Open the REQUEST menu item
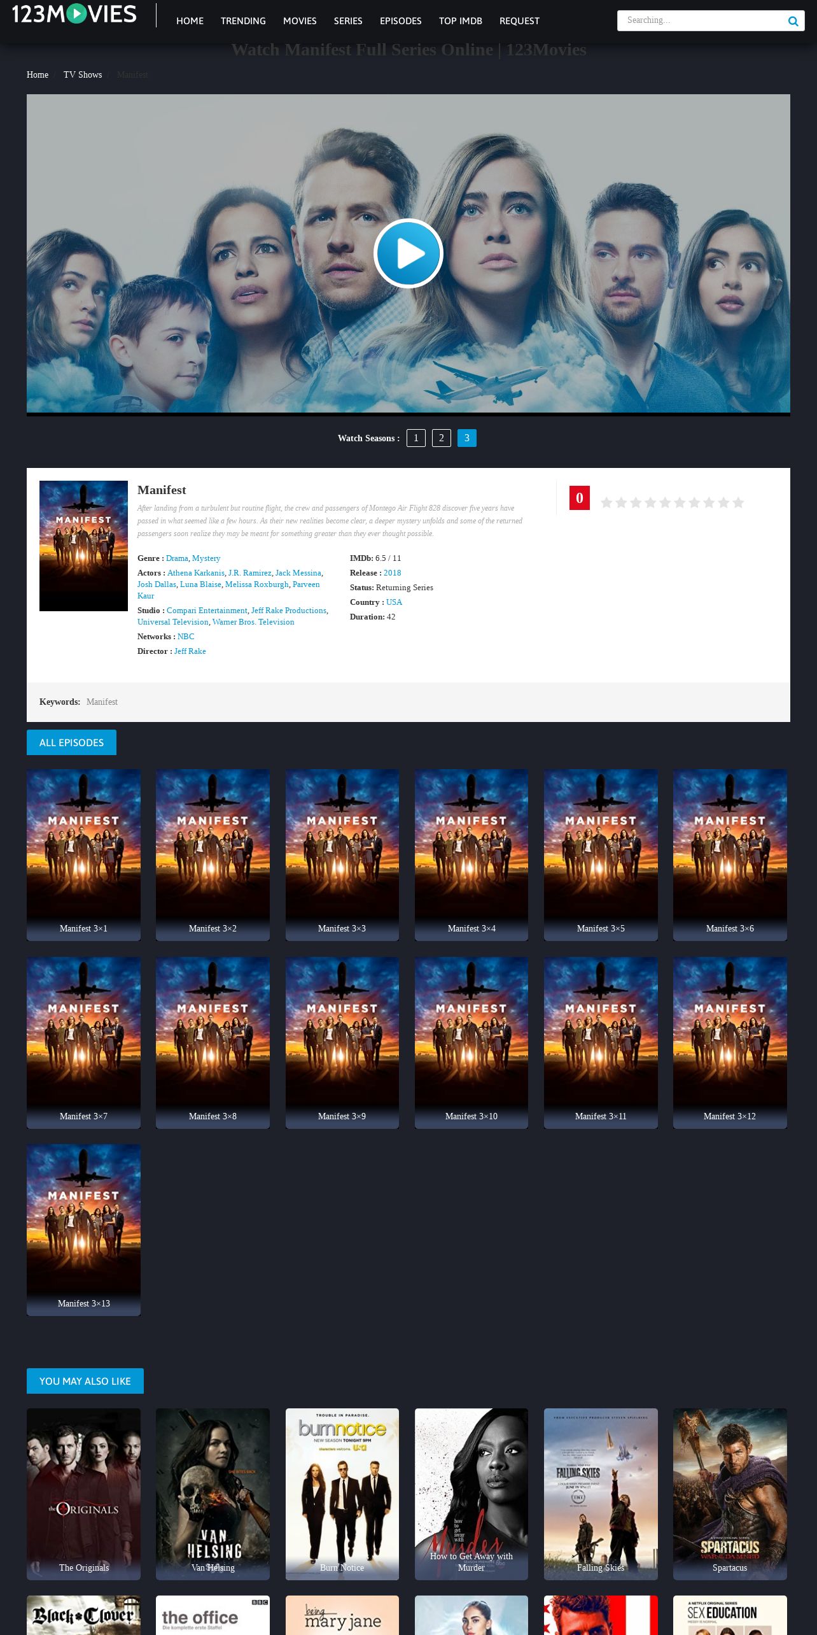 (519, 21)
